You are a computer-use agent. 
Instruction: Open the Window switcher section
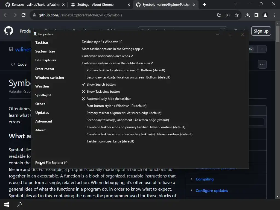coord(50,77)
